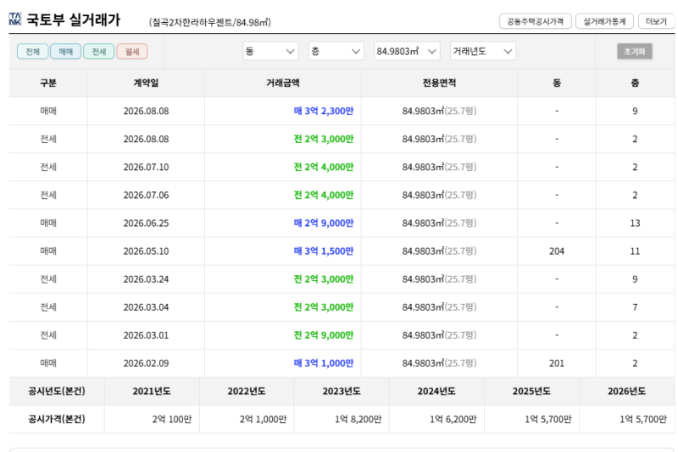Select the 매매 filter tab
678x452 pixels.
[66, 52]
